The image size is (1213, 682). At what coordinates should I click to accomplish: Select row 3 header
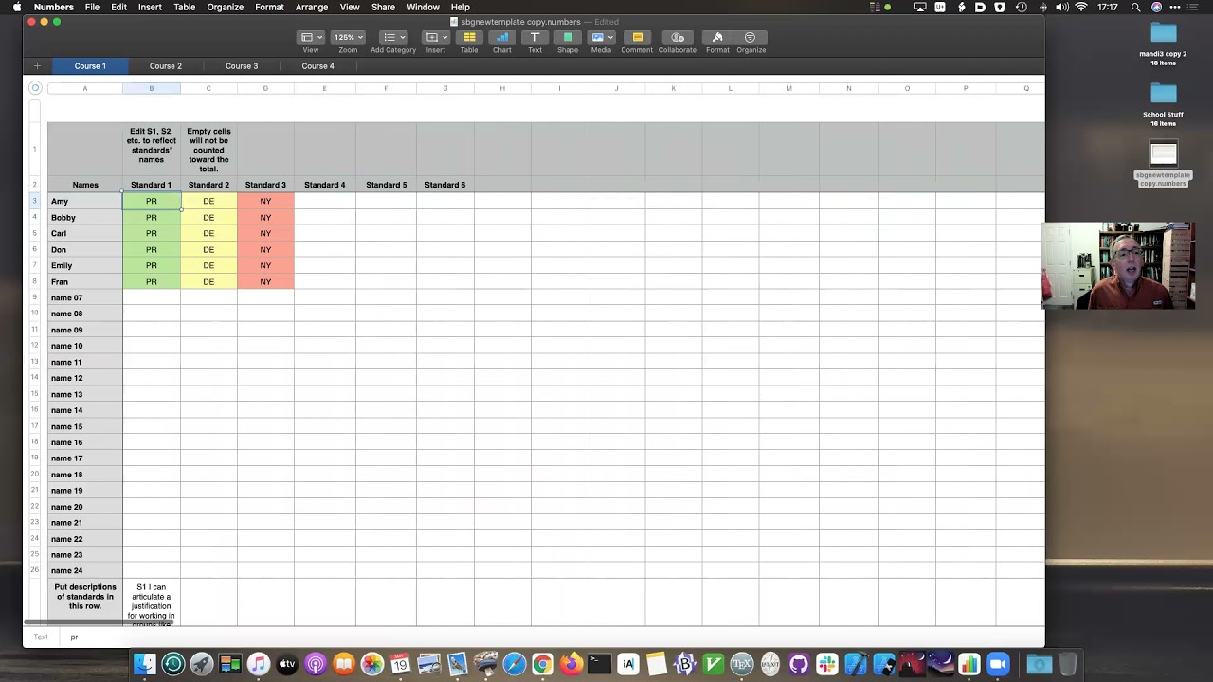click(x=35, y=201)
